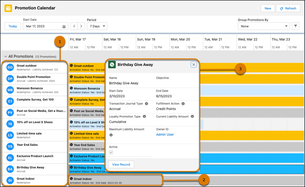Click the Thu, Mar 23 column header
Image resolution: width=305 pixels, height=187 pixels.
(x=281, y=39)
